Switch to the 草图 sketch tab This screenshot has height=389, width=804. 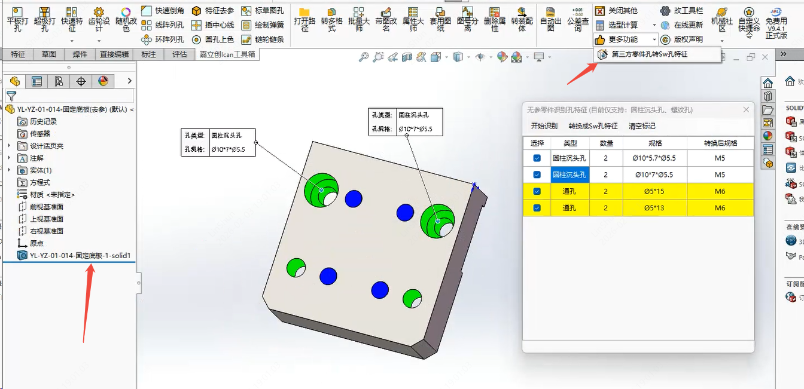coord(48,54)
